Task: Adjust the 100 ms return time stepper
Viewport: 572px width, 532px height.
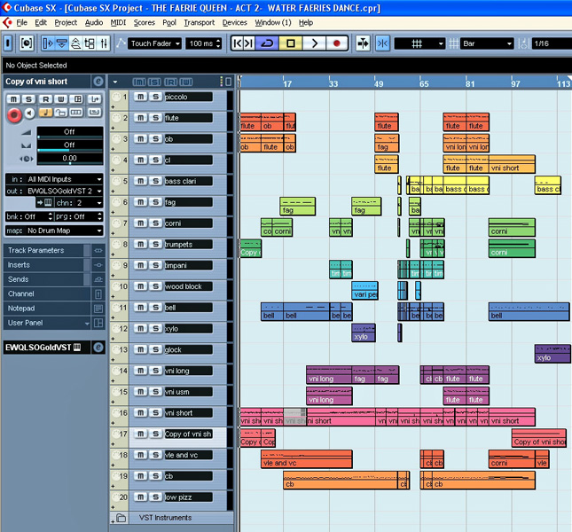Action: [218, 43]
